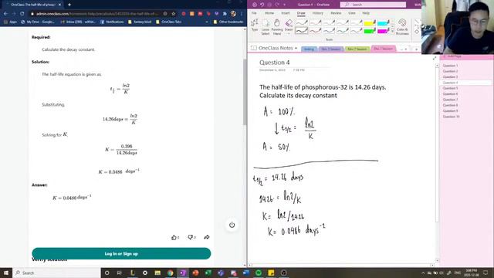Open File Explorer from the taskbar
This screenshot has height=278, width=494.
coord(157,273)
